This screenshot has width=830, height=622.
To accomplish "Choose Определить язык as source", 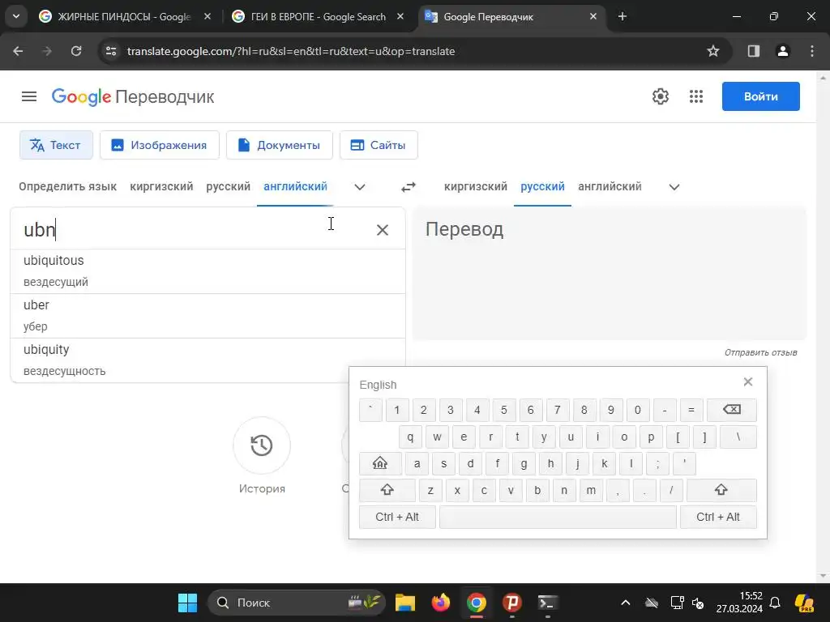I will pos(68,187).
